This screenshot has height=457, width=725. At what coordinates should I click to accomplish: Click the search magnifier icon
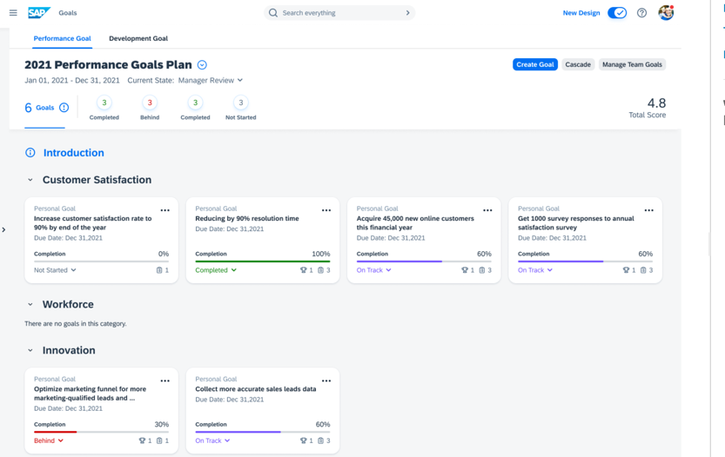pos(273,13)
